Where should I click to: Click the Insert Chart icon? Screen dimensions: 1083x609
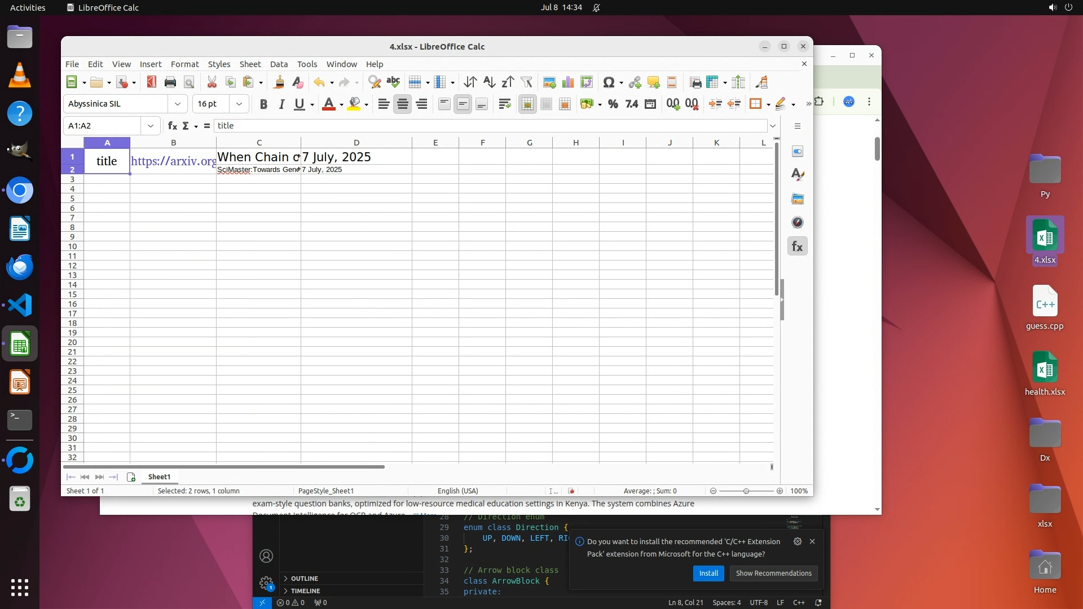(568, 82)
